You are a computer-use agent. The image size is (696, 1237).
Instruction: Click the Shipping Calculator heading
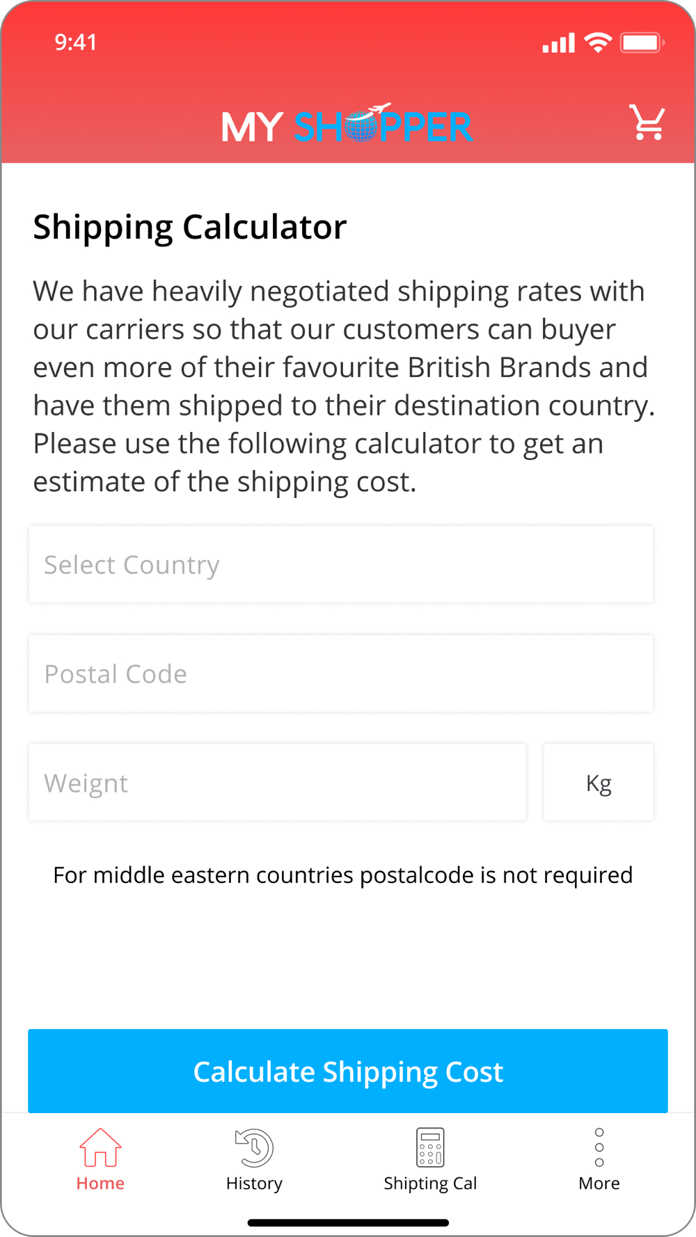(x=190, y=228)
